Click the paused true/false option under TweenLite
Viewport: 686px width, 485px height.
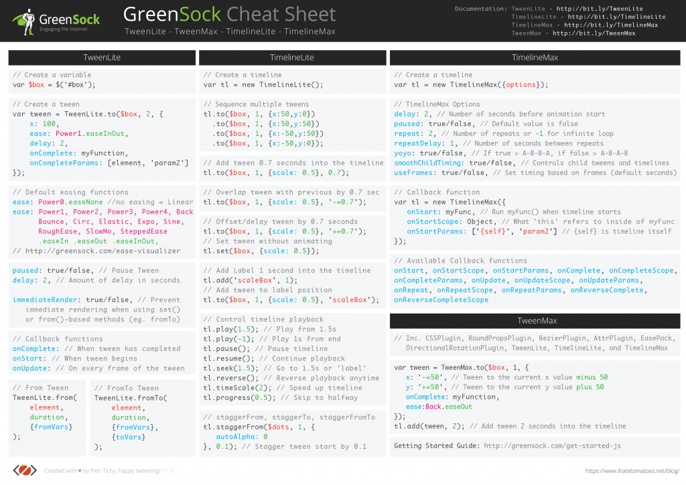click(x=52, y=270)
